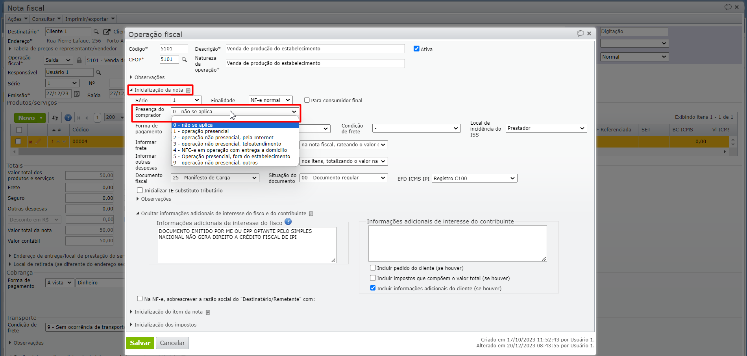The image size is (747, 356).
Task: Move item 00004 up with the arrow
Action: click(x=58, y=142)
